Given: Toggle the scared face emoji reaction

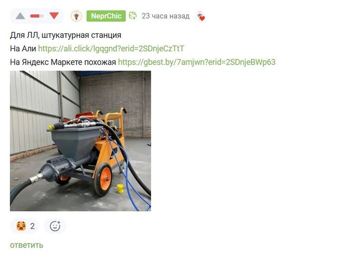Looking at the screenshot, I should tap(21, 226).
